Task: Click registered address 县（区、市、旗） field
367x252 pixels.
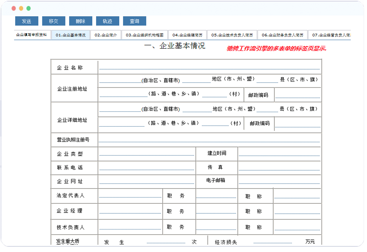Action: (x=267, y=80)
